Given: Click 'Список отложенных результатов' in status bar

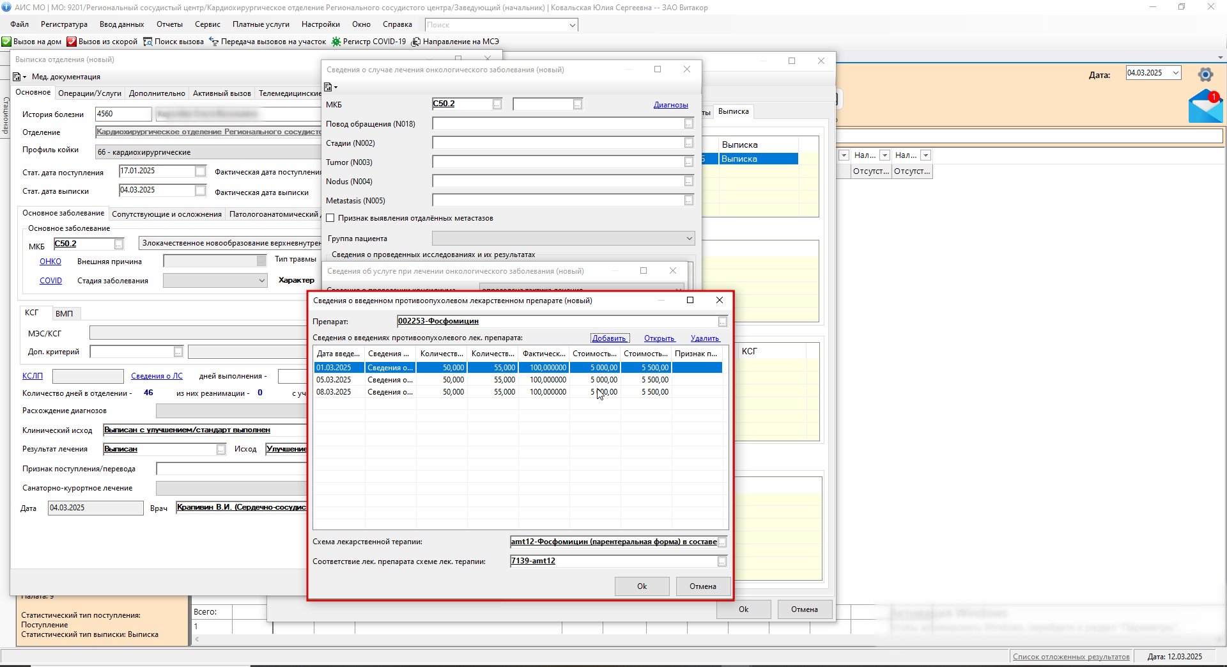Looking at the screenshot, I should coord(1071,657).
